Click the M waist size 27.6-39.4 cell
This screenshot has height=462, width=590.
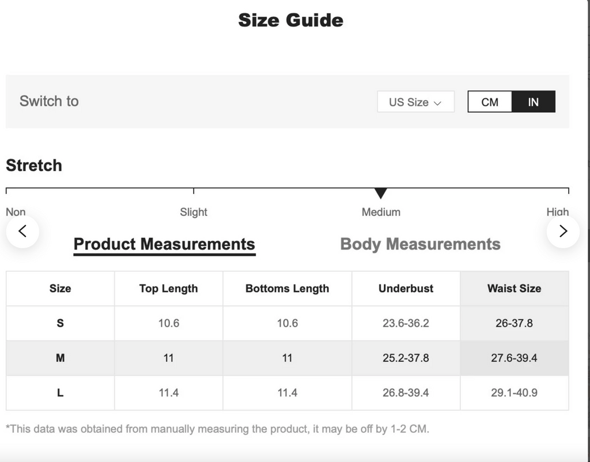click(514, 358)
